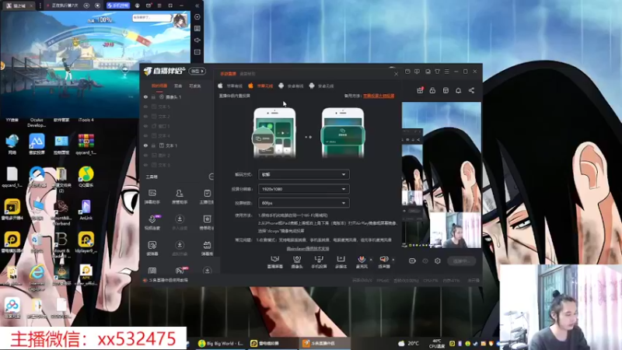622x350 pixels.
Task: Toggle the lock on 摄像头 1 layer
Action: 153,96
